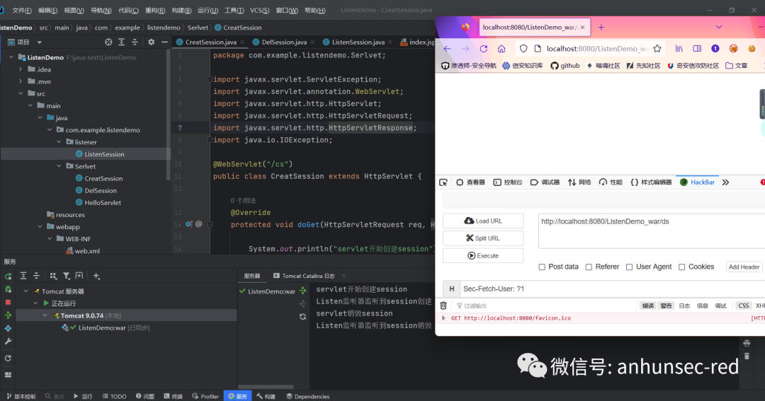Go to Firefox home page icon
This screenshot has width=765, height=401.
pos(501,49)
